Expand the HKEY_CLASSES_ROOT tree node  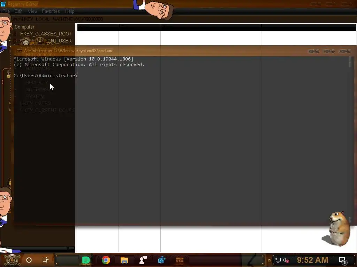15,34
